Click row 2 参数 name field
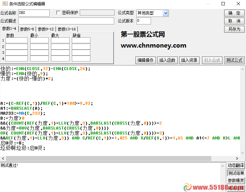This screenshot has height=192, width=246. point(17,47)
